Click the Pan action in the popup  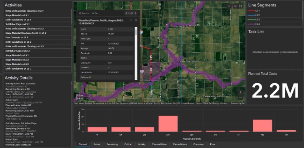pos(95,13)
